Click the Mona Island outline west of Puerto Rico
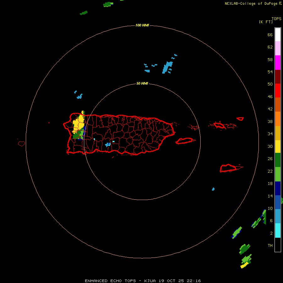283x283 pixels. coord(21,143)
